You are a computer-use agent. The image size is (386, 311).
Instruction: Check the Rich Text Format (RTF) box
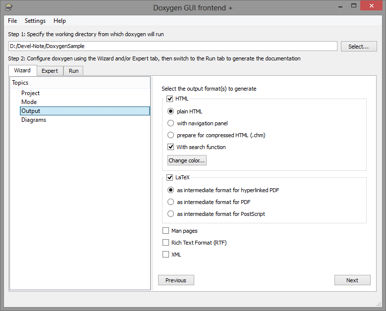(x=165, y=242)
